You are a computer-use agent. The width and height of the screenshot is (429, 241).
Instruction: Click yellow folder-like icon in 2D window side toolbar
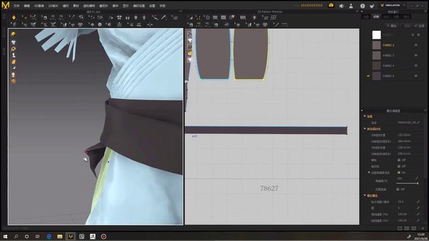(x=190, y=54)
